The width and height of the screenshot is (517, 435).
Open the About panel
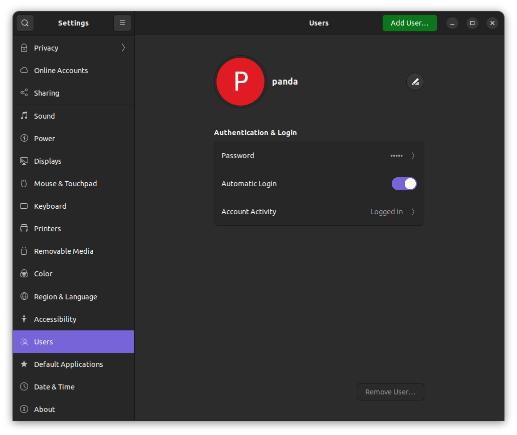point(74,409)
